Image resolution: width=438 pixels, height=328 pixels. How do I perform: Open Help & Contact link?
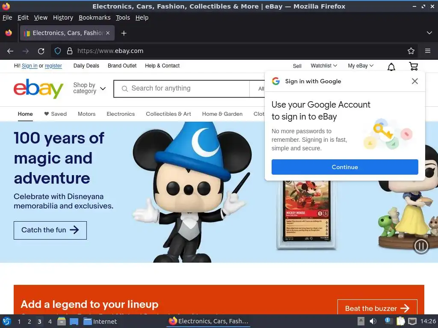pyautogui.click(x=162, y=66)
